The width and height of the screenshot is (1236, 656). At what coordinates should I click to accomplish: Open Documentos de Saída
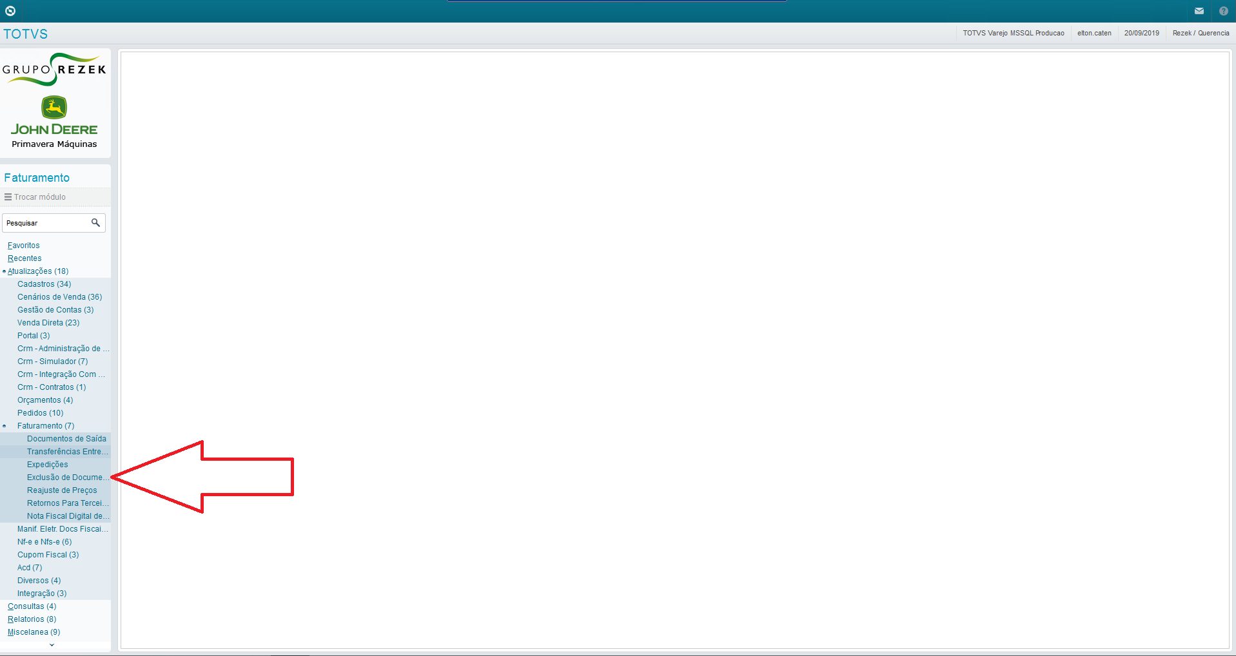click(66, 439)
